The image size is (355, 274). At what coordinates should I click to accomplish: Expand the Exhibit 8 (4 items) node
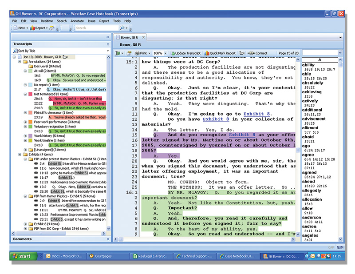(25, 224)
